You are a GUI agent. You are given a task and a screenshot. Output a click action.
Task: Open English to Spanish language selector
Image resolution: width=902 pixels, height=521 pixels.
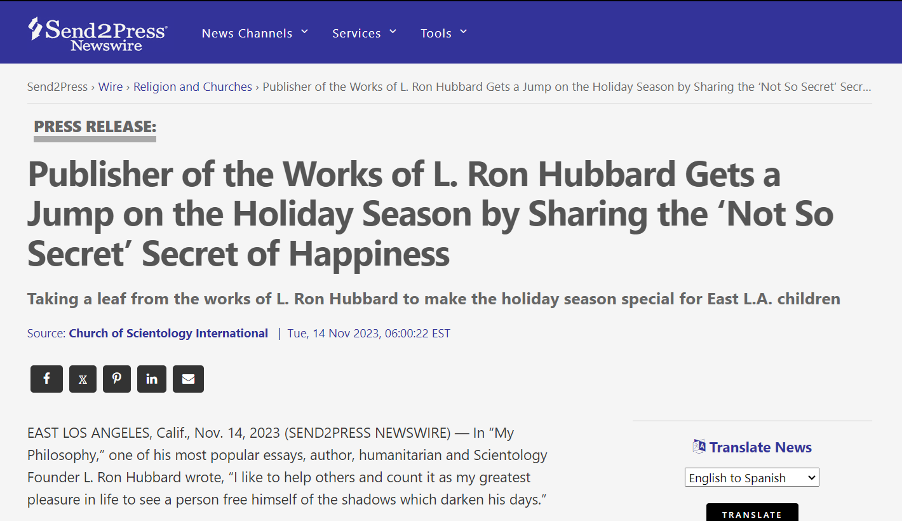click(x=751, y=478)
